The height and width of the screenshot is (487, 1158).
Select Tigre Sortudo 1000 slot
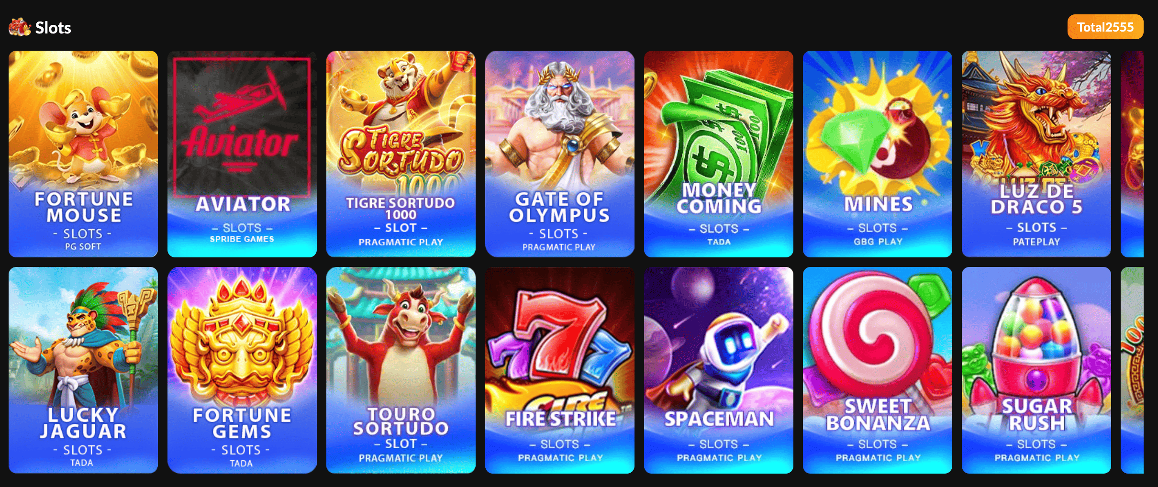tap(401, 154)
